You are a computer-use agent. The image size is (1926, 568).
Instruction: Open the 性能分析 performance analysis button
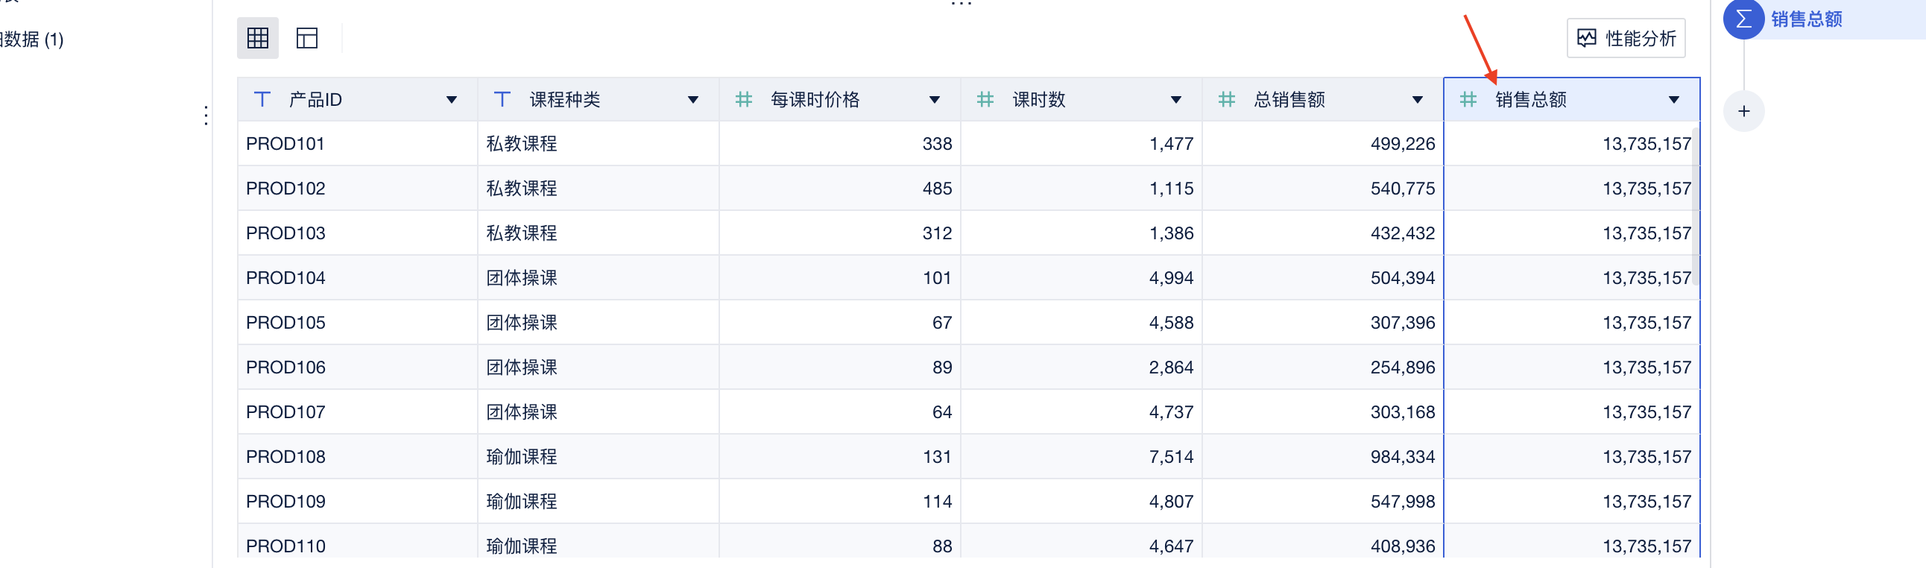coord(1626,38)
